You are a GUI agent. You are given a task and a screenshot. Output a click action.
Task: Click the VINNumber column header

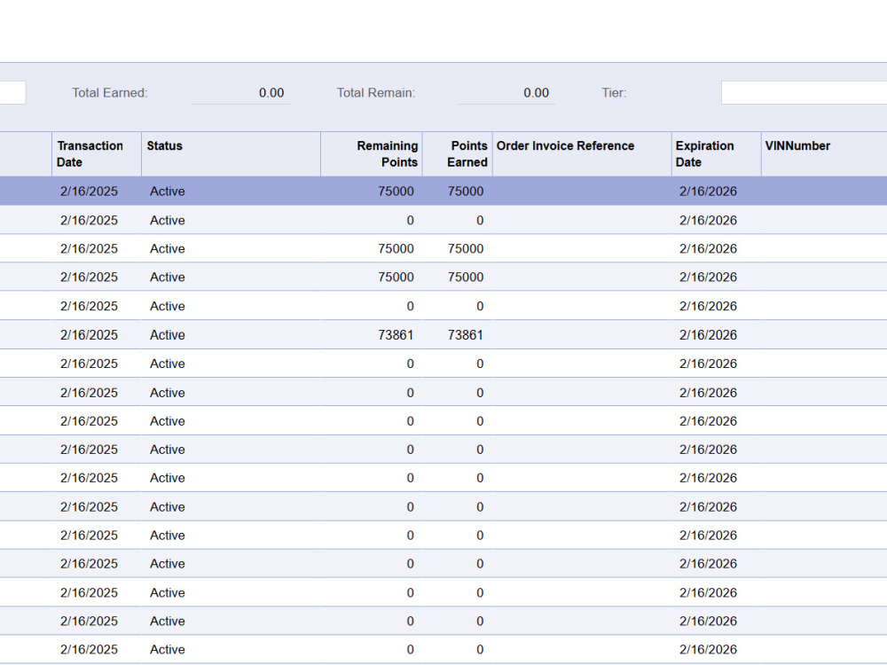coord(824,153)
